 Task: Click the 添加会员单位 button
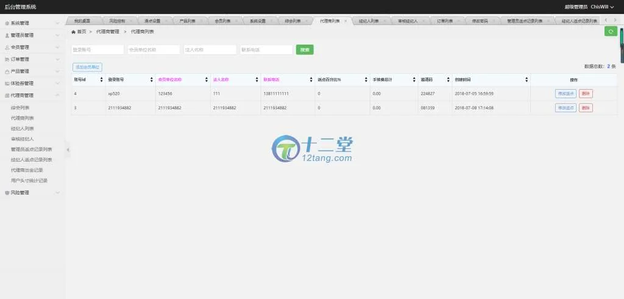[87, 67]
